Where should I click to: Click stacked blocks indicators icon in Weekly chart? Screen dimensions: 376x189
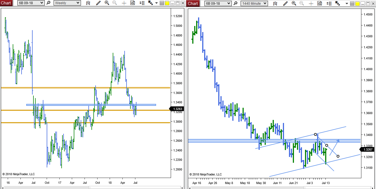[x=151, y=3]
